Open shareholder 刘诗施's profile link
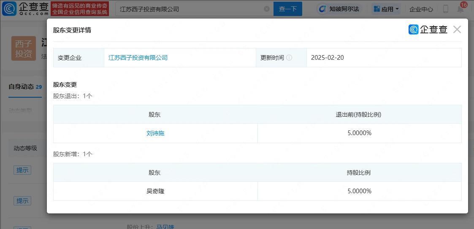 pyautogui.click(x=155, y=133)
